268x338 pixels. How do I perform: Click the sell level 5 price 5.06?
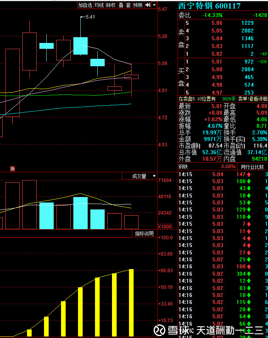click(x=217, y=23)
